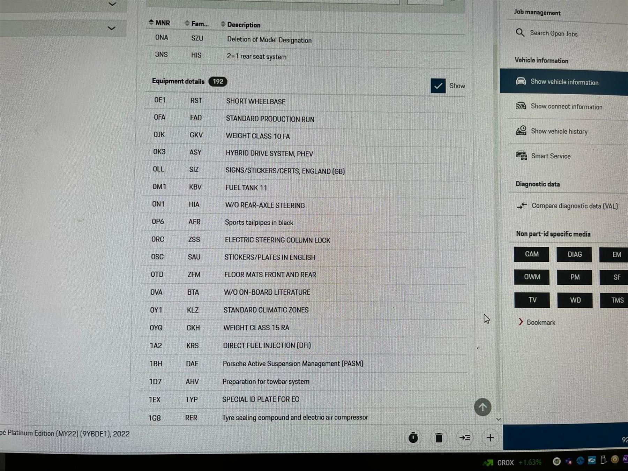
Task: Click the indent list icon in bottom toolbar
Action: point(464,438)
